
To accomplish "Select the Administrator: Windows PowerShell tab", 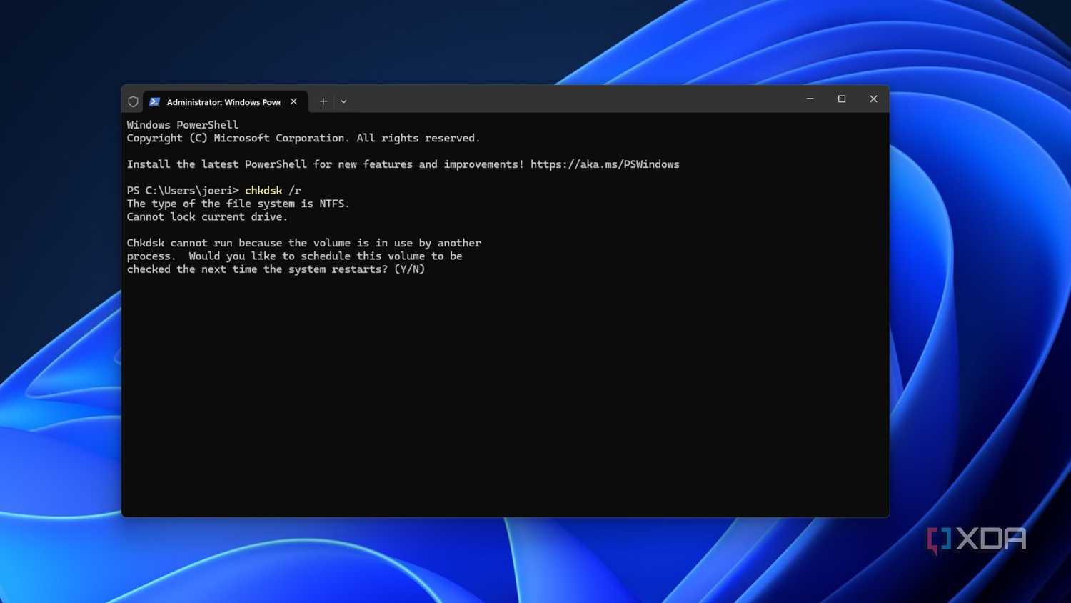I will click(226, 101).
